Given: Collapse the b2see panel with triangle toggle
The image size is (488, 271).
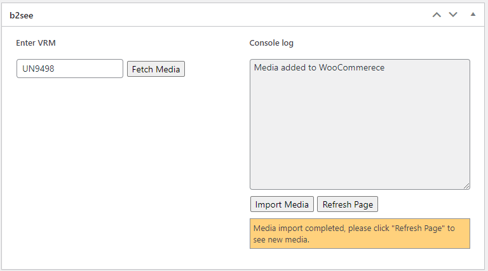Looking at the screenshot, I should [x=473, y=14].
